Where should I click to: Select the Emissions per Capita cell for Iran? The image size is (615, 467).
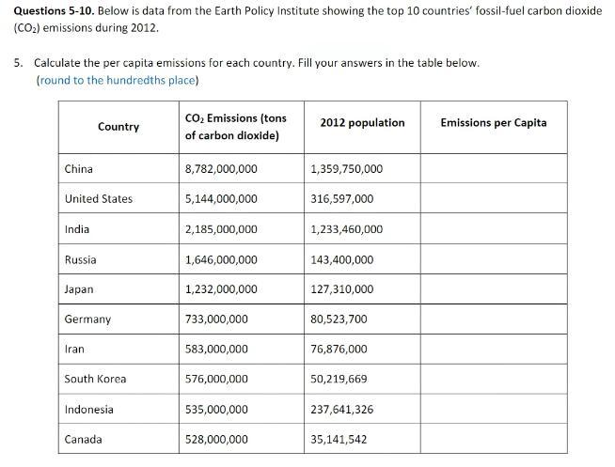[x=493, y=349]
